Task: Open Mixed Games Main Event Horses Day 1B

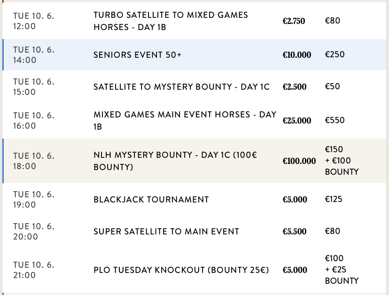Action: [x=185, y=120]
